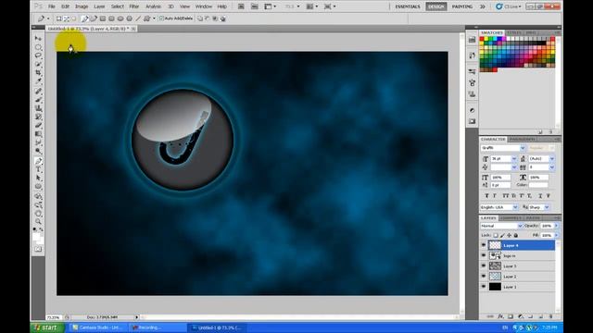
Task: Select the 3D Rotate tool
Action: [38, 197]
